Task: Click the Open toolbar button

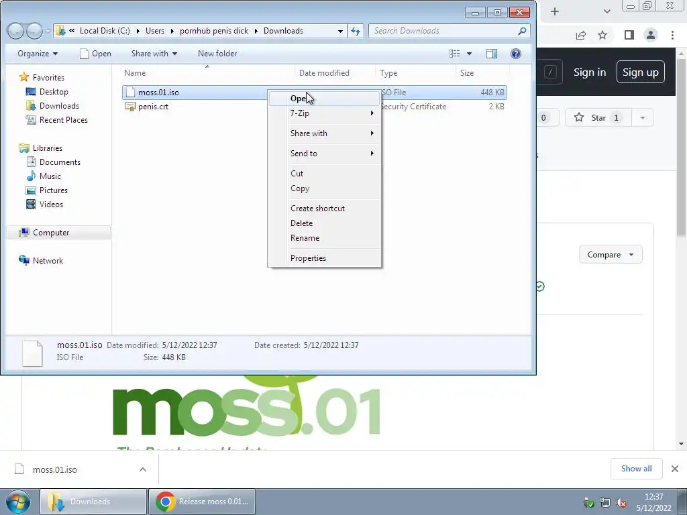Action: 95,54
